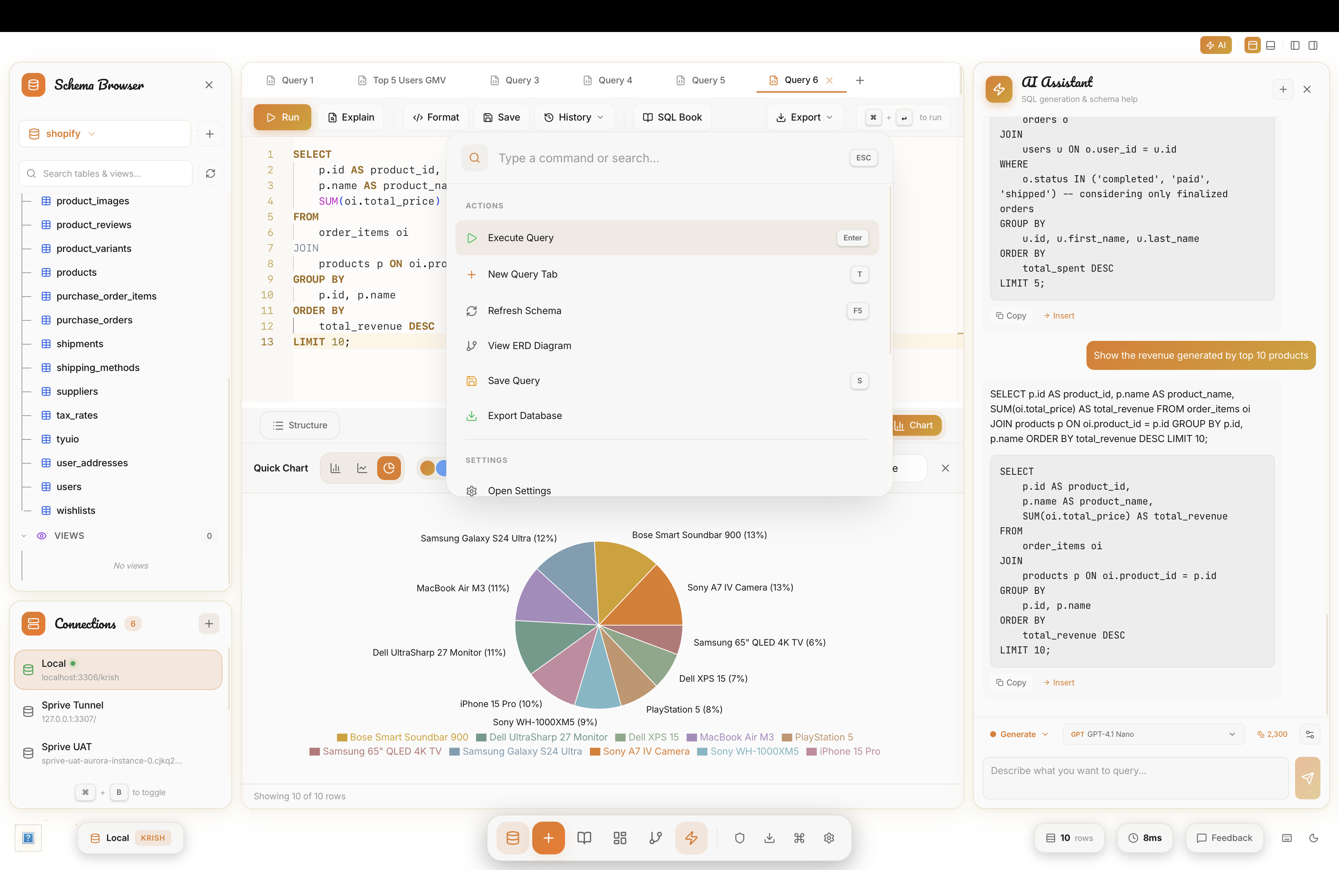
Task: Click the Explain button in query toolbar
Action: coord(351,117)
